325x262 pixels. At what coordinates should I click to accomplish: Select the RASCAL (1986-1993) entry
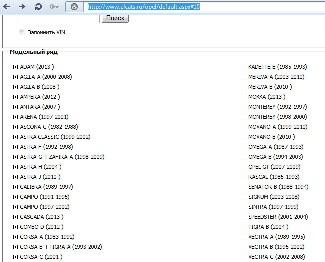(x=274, y=177)
